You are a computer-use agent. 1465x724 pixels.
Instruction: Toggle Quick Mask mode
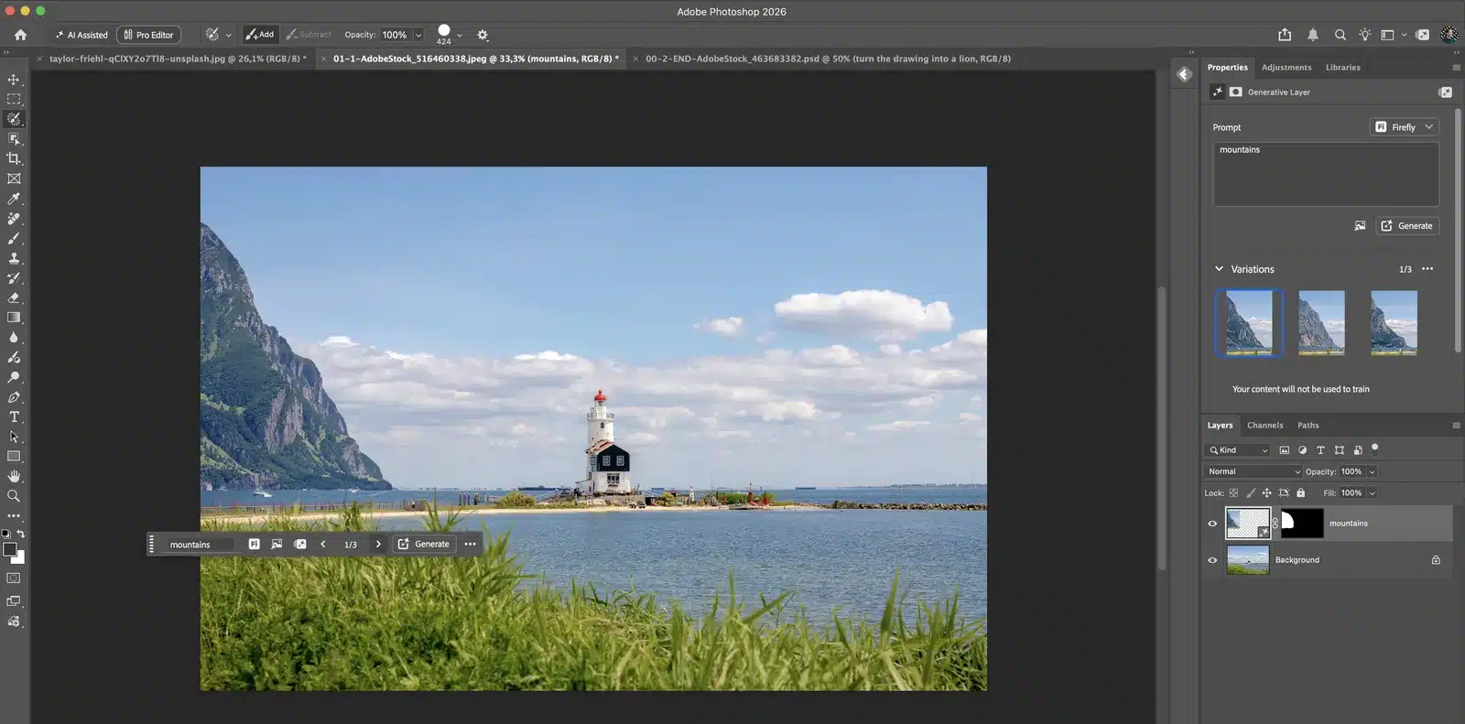(14, 578)
